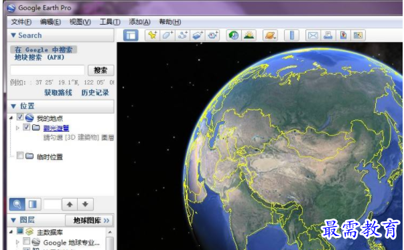
Task: Toggle the sidebar visibility toolbar button
Action: pyautogui.click(x=131, y=35)
